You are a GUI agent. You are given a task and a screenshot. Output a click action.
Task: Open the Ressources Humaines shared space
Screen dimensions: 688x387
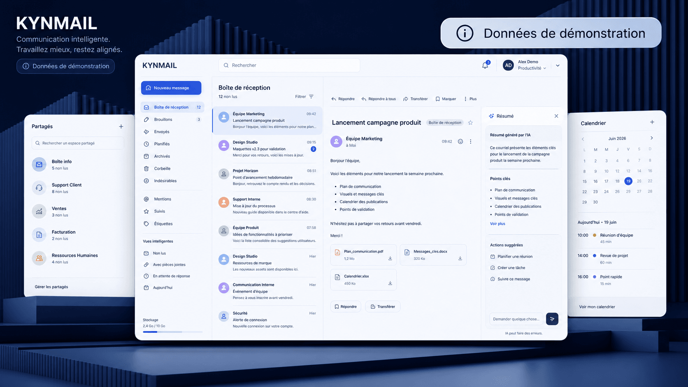pyautogui.click(x=77, y=258)
